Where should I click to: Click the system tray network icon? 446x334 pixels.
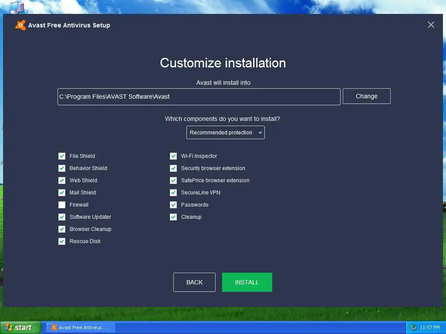click(x=413, y=327)
